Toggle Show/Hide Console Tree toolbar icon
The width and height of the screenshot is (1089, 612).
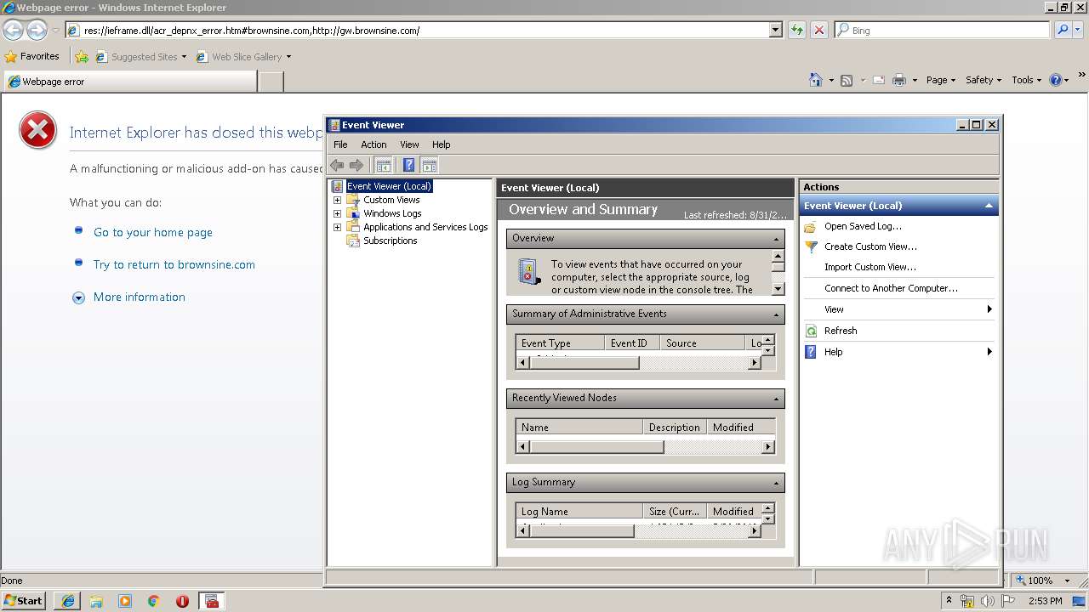click(x=384, y=165)
